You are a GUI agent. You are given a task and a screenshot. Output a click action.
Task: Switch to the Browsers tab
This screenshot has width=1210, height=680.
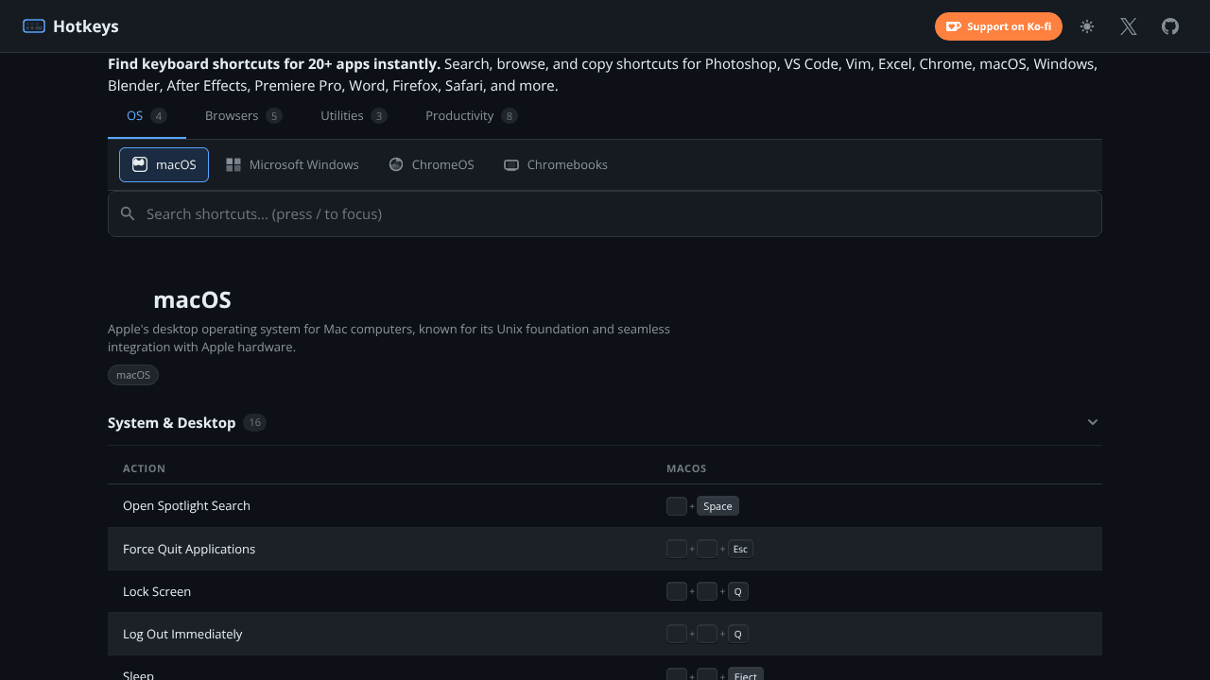243,115
